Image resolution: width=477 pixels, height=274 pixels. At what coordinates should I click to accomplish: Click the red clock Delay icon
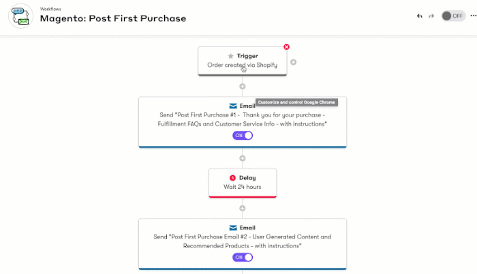point(232,178)
